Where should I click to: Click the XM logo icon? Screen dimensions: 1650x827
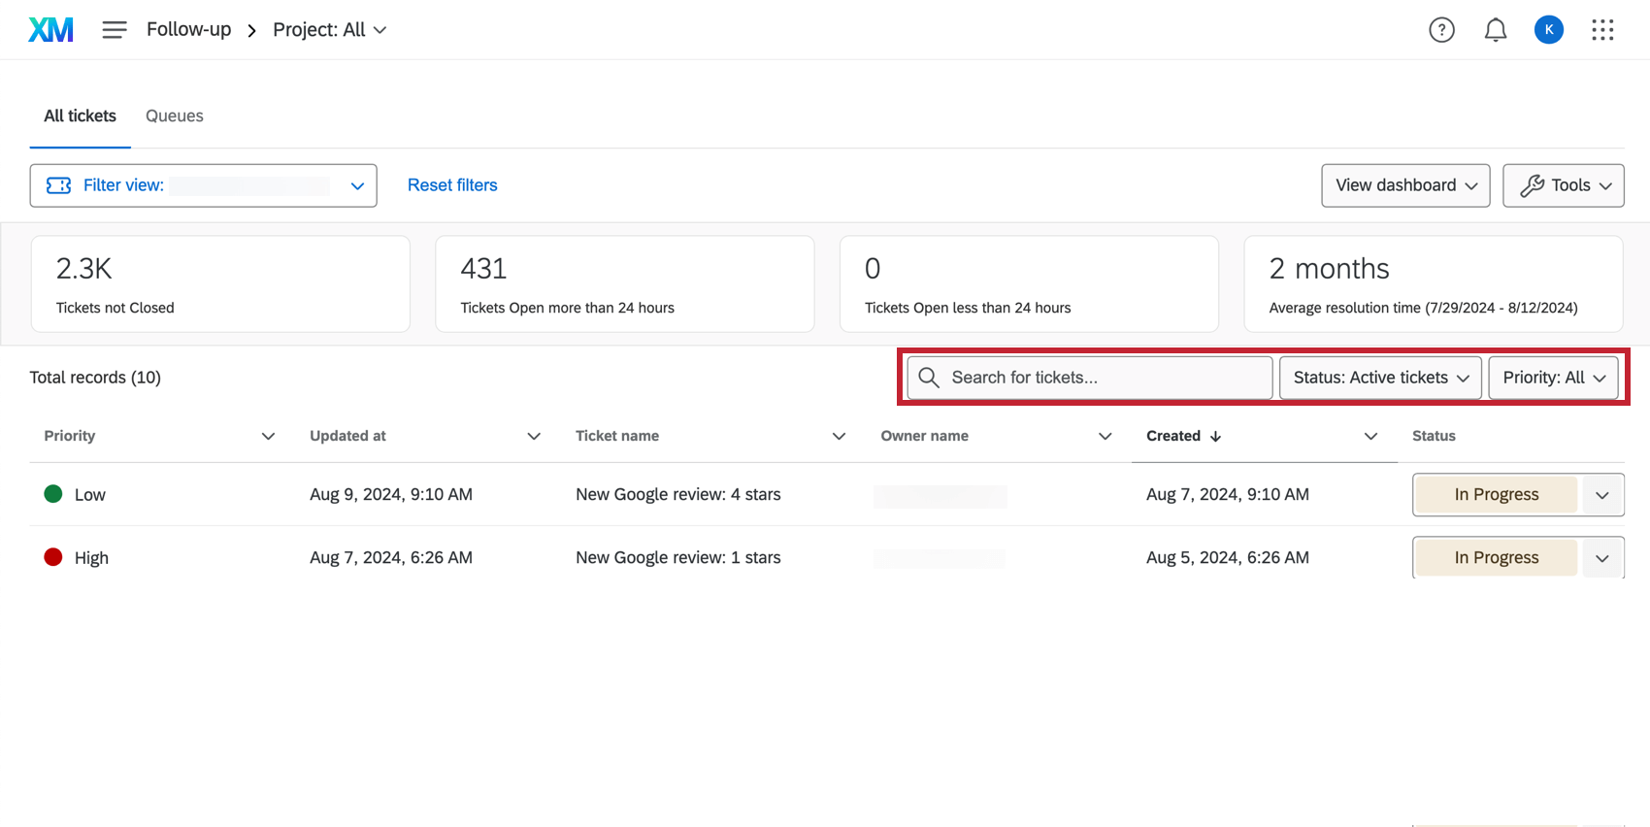point(50,30)
